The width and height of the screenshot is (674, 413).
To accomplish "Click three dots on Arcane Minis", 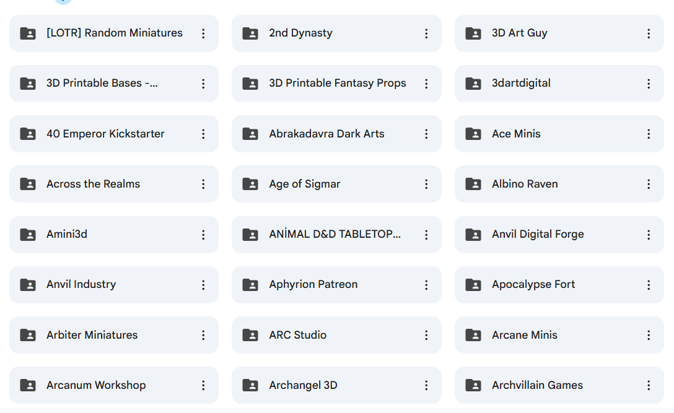I will tap(649, 335).
